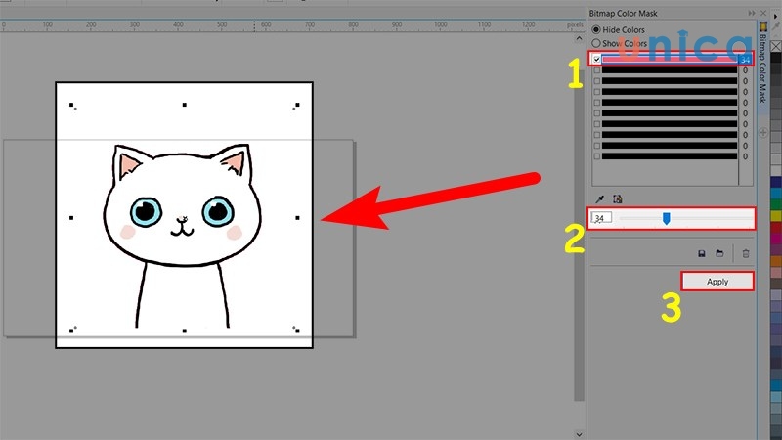Screen dimensions: 782x440
Task: Select the color eyedropper tool
Action: (x=599, y=198)
